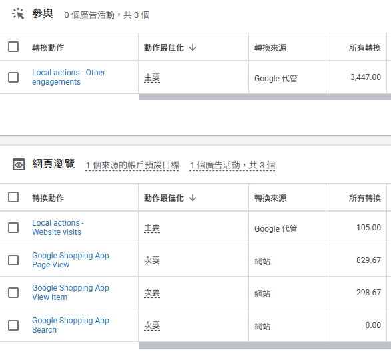The image size is (391, 352).
Task: Check the Google Shopping App Page View row
Action: point(13,260)
